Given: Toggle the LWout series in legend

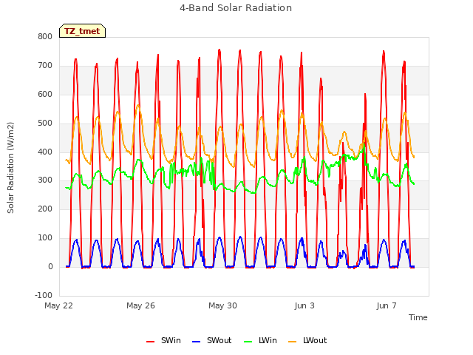Looking at the screenshot, I should coord(307,340).
